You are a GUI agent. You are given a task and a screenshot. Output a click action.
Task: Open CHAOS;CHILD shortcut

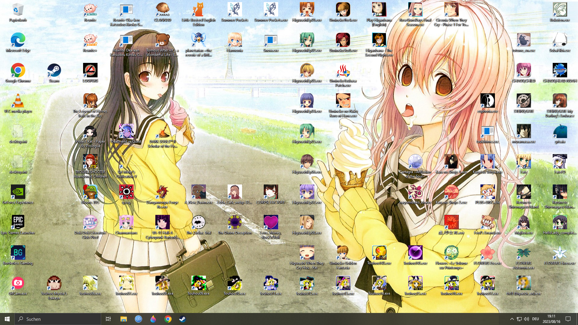[x=524, y=73]
